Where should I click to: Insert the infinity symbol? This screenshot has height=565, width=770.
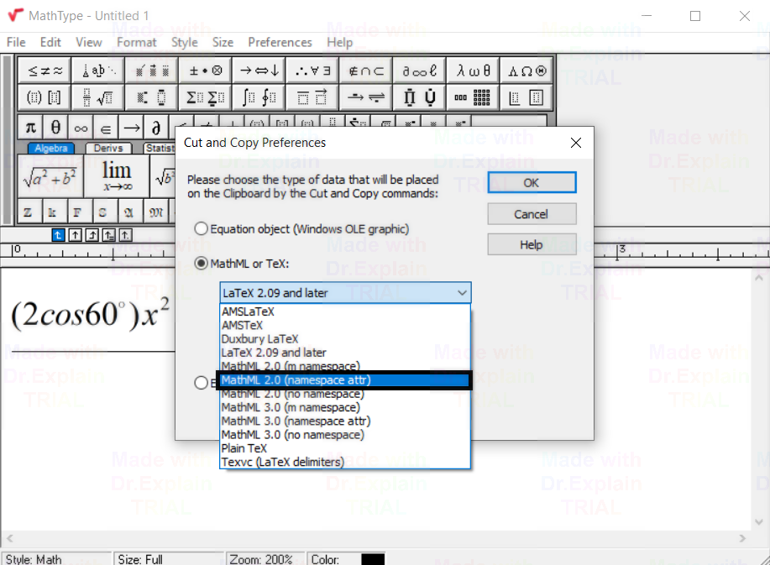pos(81,128)
